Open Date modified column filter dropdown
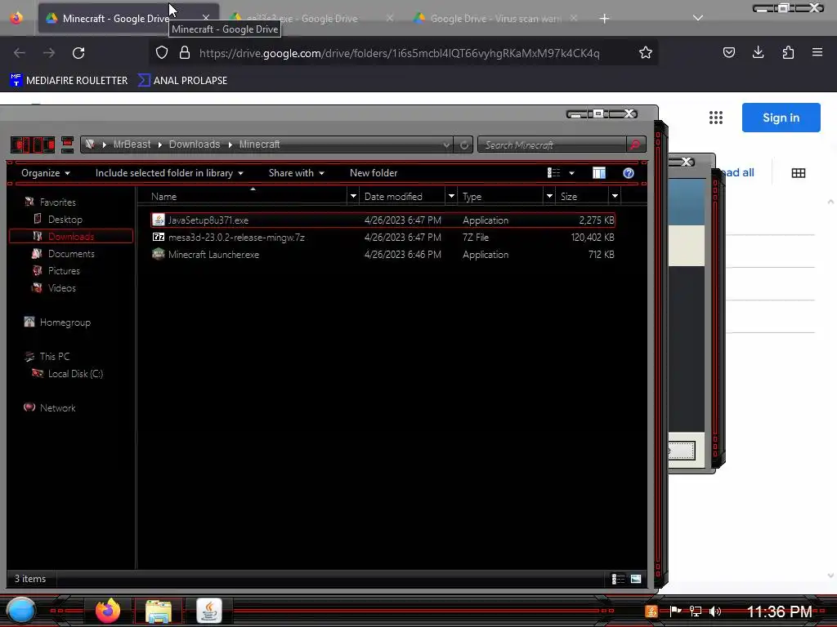Image resolution: width=837 pixels, height=627 pixels. tap(451, 196)
